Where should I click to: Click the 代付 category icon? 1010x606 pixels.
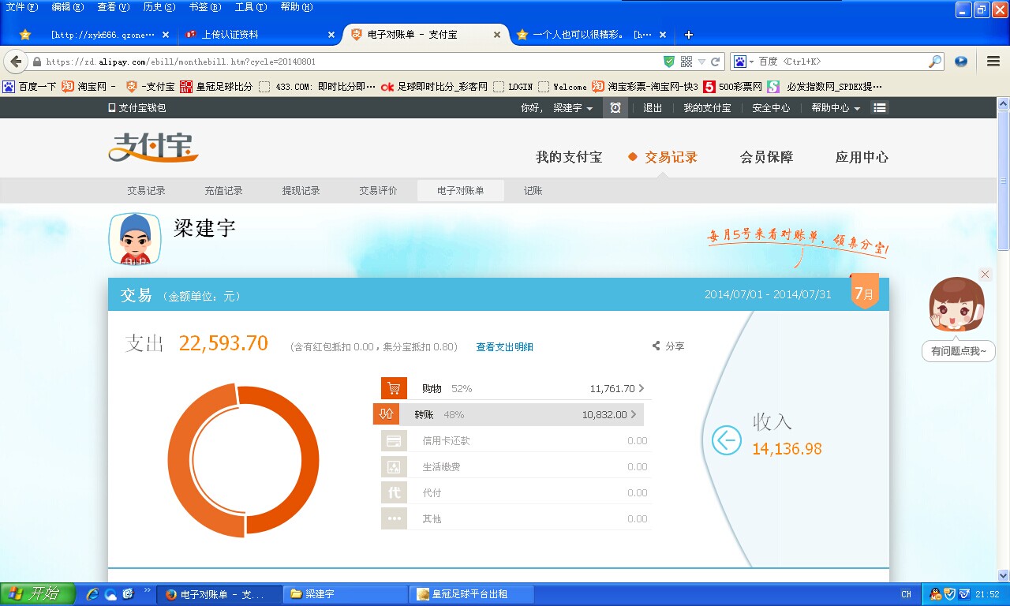pyautogui.click(x=394, y=492)
